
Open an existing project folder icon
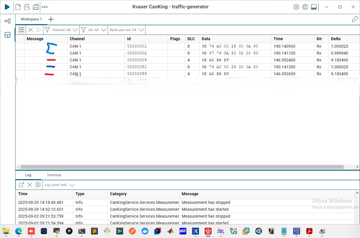[27, 7]
